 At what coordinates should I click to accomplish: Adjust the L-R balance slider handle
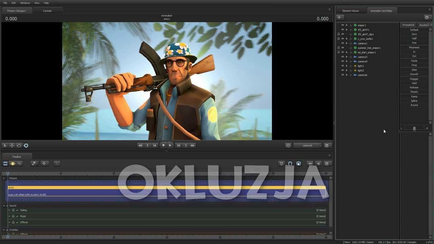click(414, 129)
